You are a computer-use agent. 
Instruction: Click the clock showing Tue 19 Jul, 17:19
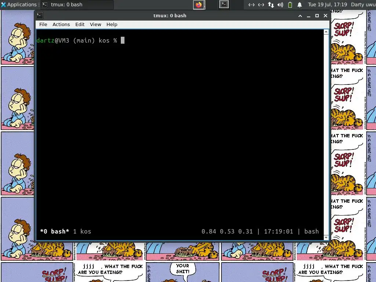pos(327,4)
